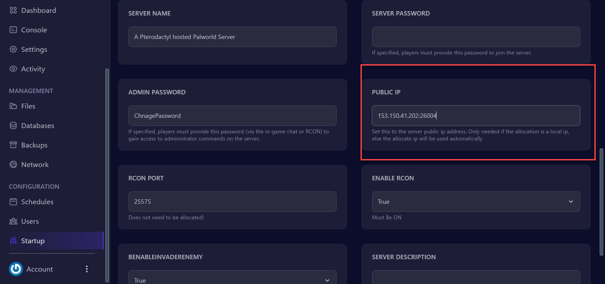Edit the Server Name field

click(x=233, y=37)
